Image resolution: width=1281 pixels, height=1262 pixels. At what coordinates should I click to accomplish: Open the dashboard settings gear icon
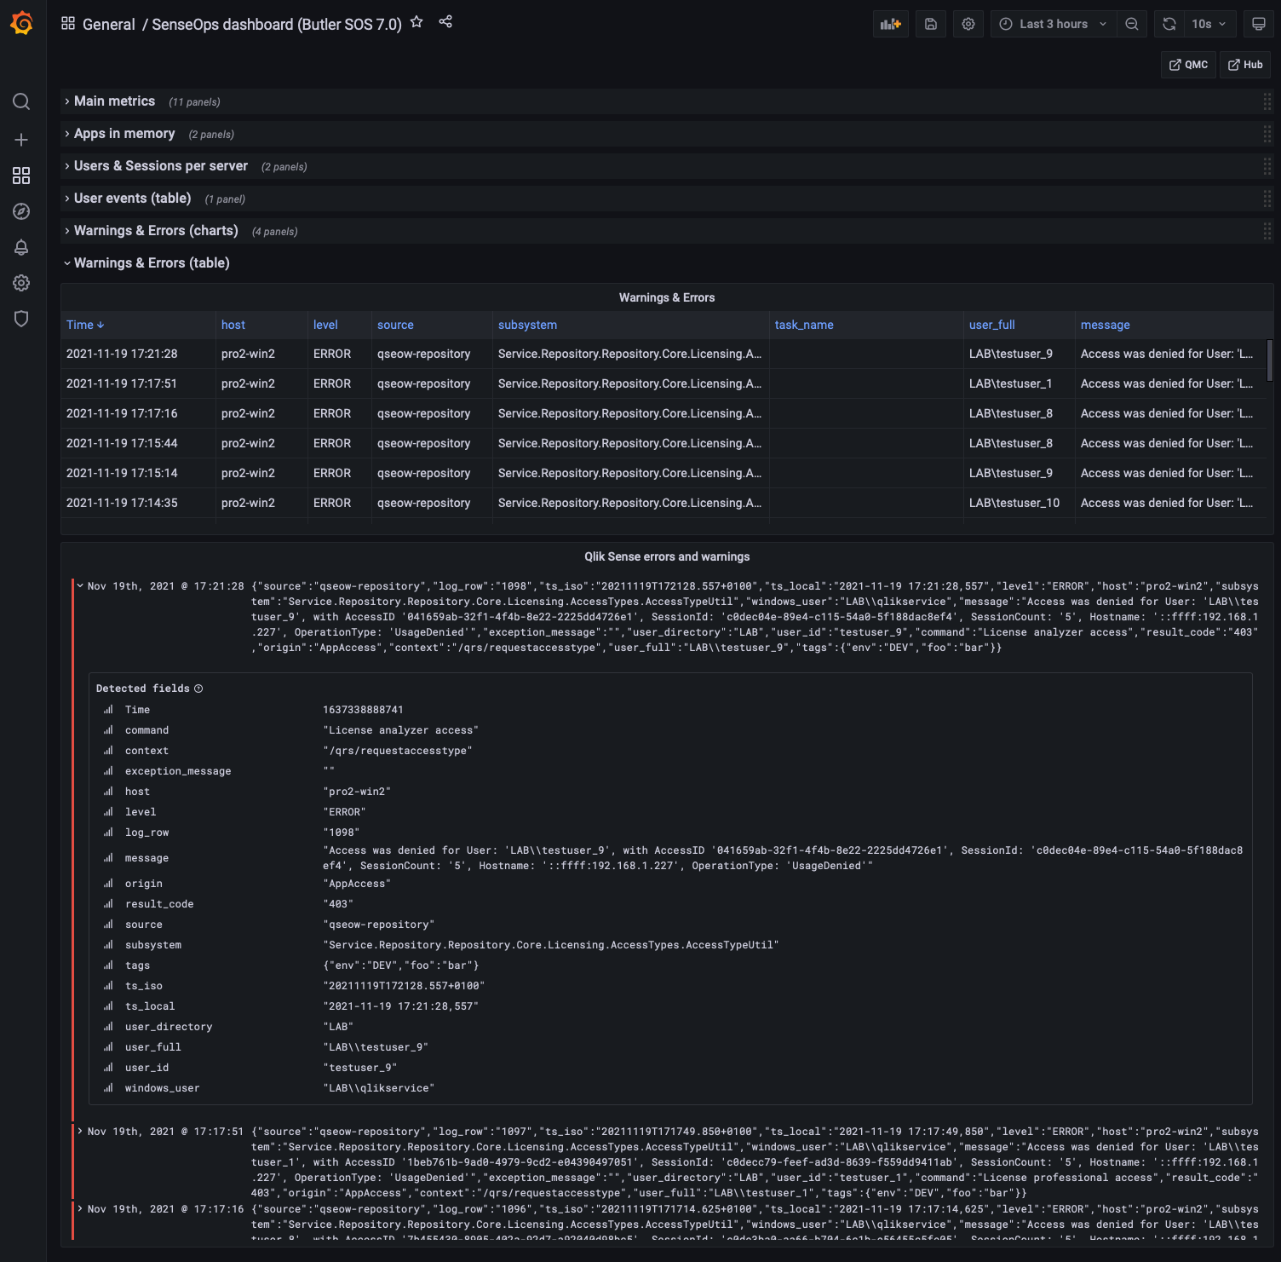coord(968,23)
